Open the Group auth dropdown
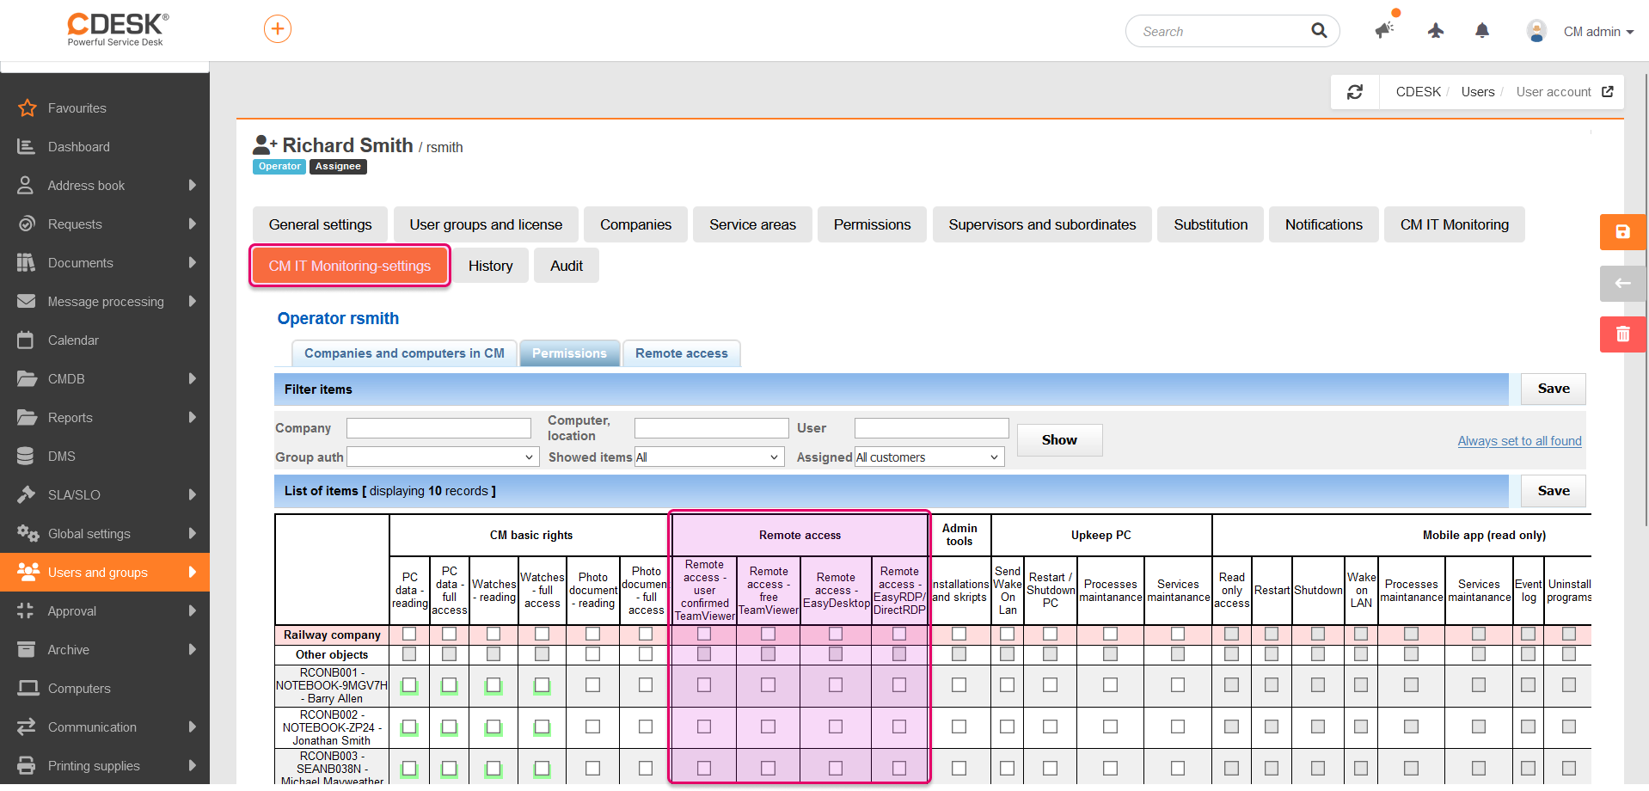This screenshot has width=1649, height=791. [443, 457]
